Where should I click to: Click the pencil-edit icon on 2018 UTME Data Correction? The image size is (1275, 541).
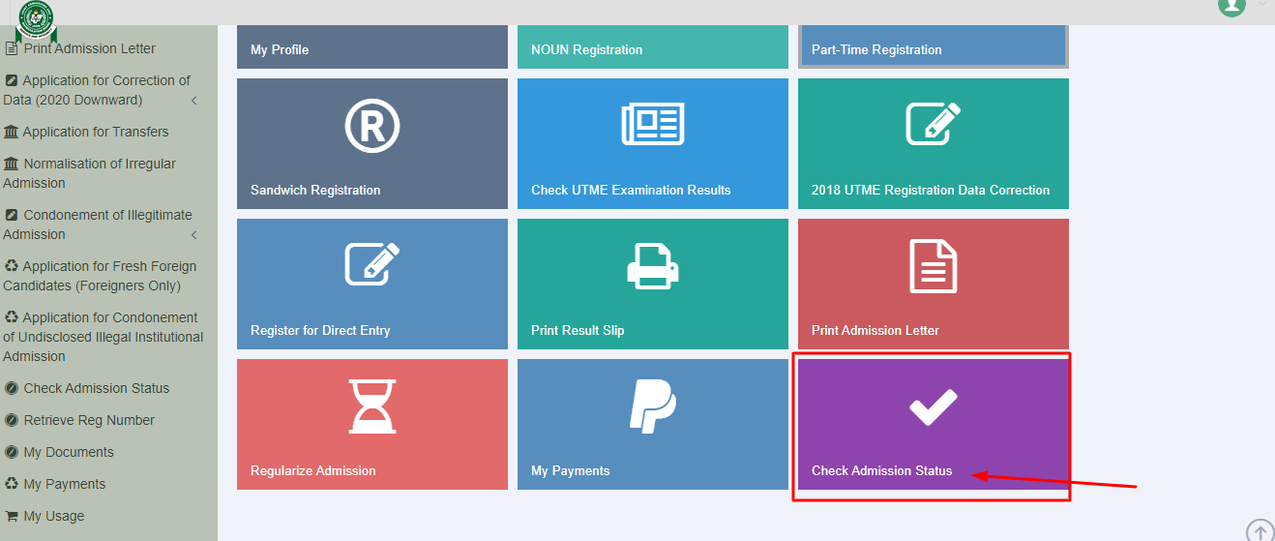tap(934, 123)
